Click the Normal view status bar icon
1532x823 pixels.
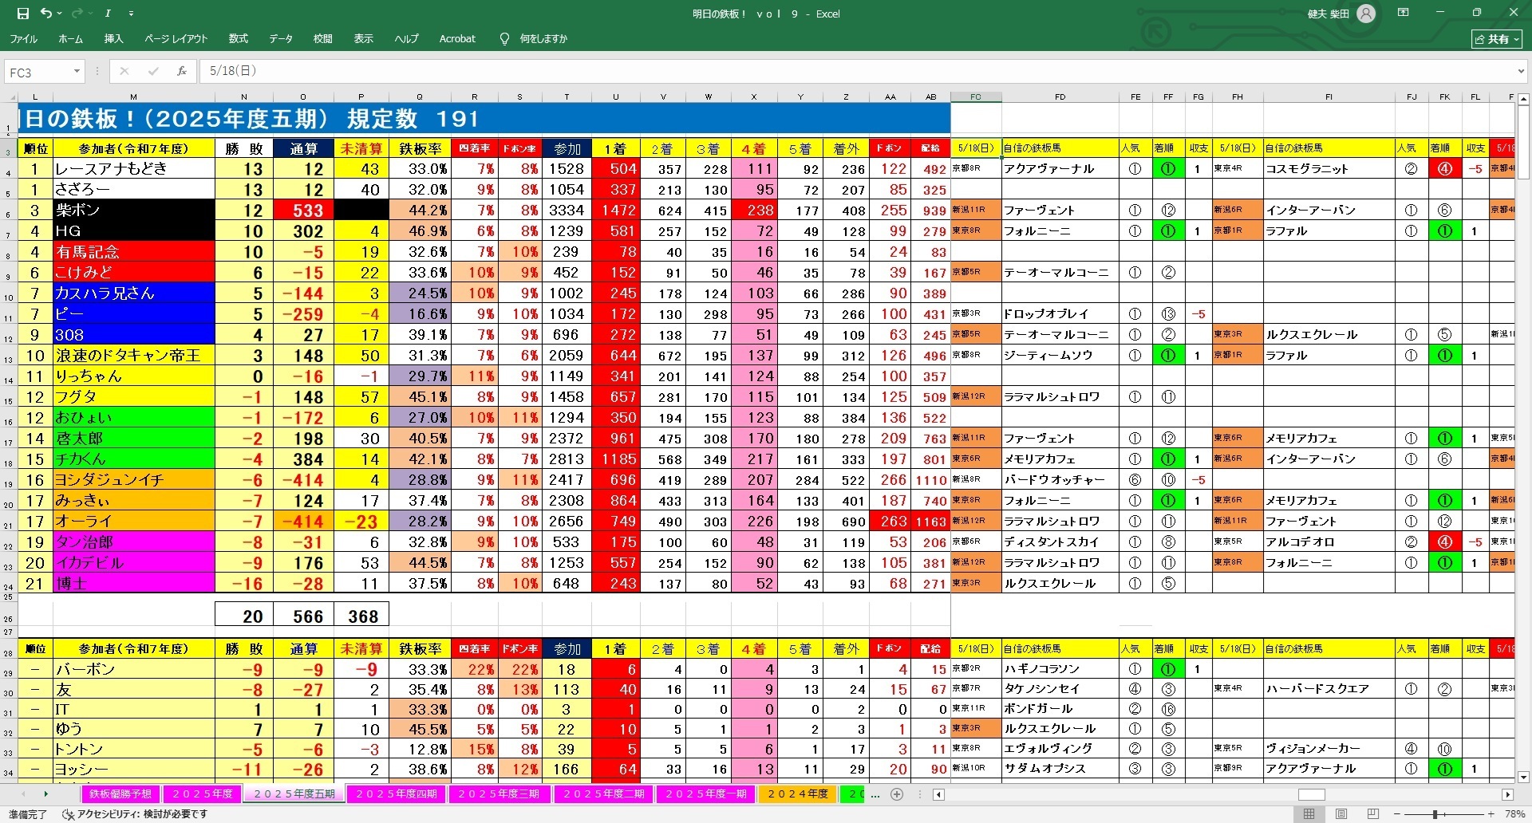point(1309,814)
